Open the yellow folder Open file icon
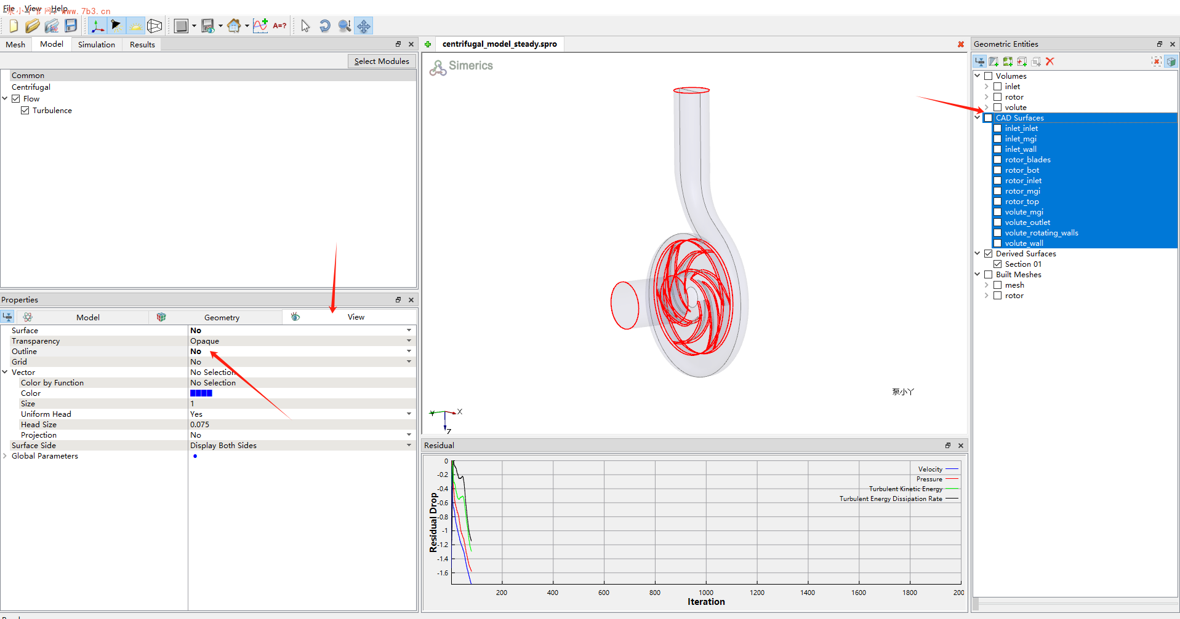This screenshot has height=619, width=1180. coord(33,26)
